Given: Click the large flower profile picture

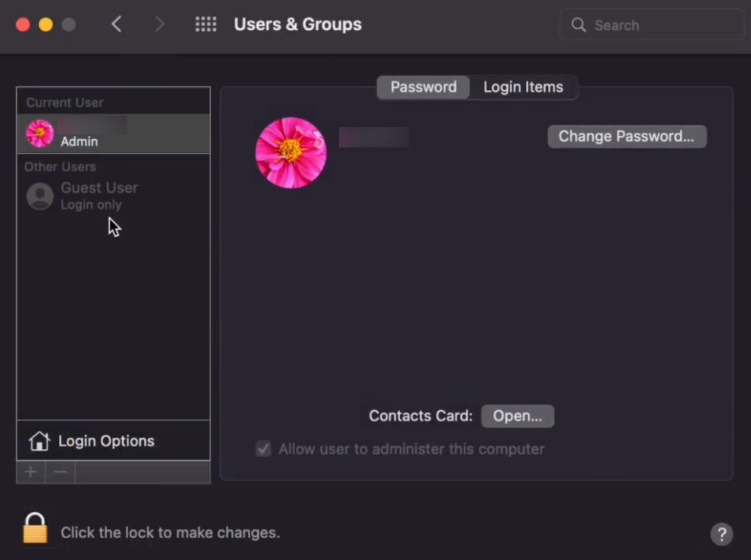Looking at the screenshot, I should pos(291,152).
